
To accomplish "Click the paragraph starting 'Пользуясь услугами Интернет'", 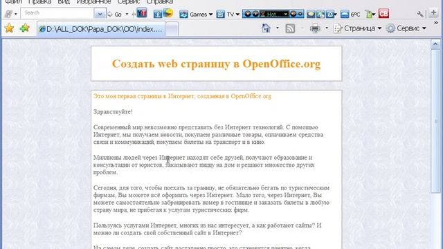I will coord(208,229).
